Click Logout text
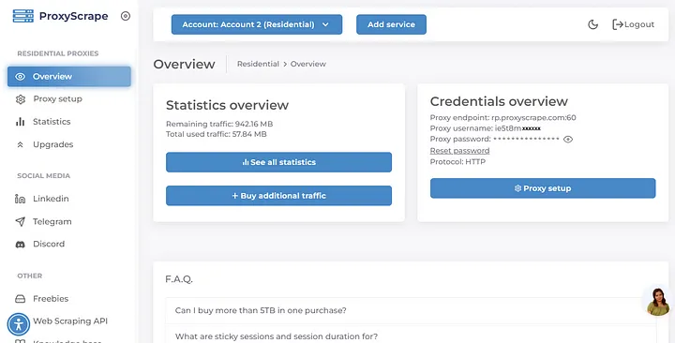Image resolution: width=675 pixels, height=343 pixels. pos(639,24)
